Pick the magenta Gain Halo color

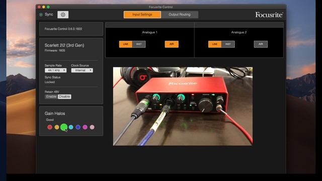pos(85,127)
